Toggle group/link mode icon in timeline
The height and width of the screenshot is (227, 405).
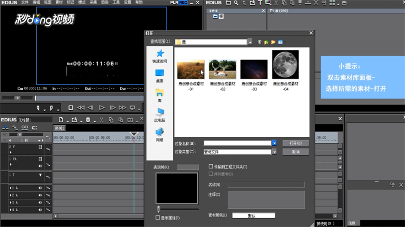[x=25, y=128]
